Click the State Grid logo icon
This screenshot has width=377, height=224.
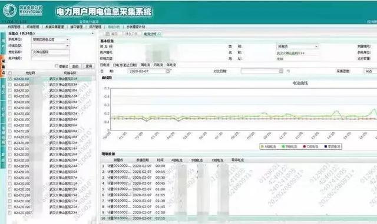pyautogui.click(x=10, y=11)
